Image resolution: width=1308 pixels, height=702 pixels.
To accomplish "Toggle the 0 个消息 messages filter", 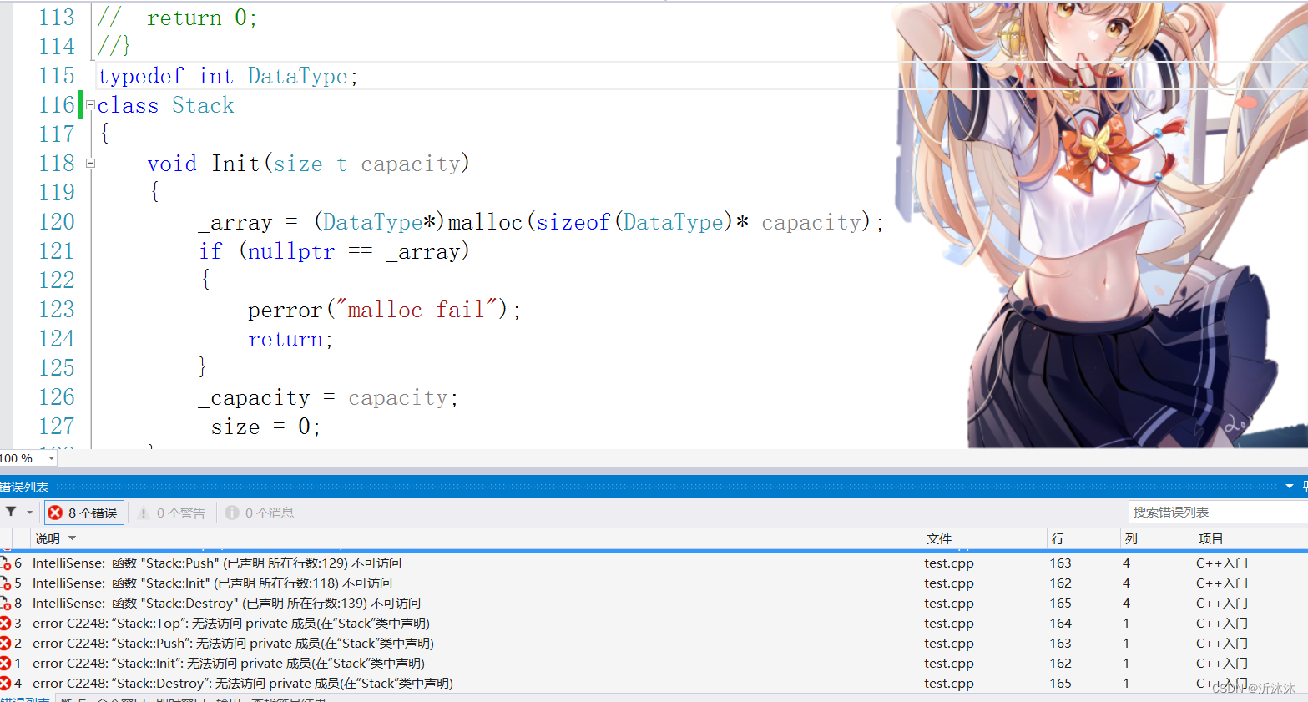I will coord(257,512).
